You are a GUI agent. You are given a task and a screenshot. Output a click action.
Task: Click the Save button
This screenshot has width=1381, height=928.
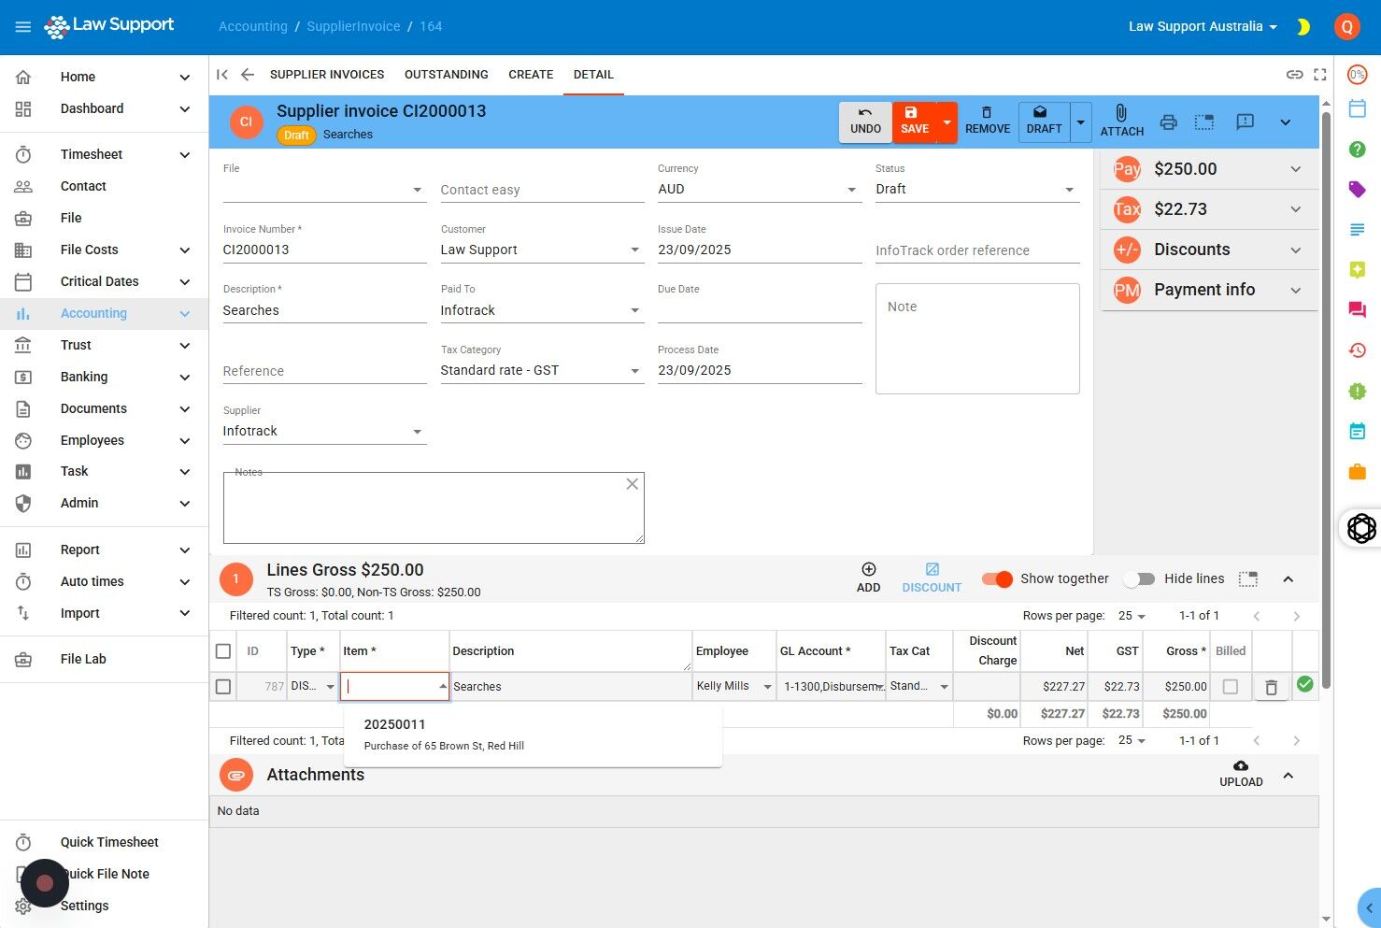tap(915, 121)
